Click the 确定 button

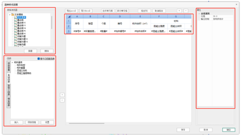point(229,130)
